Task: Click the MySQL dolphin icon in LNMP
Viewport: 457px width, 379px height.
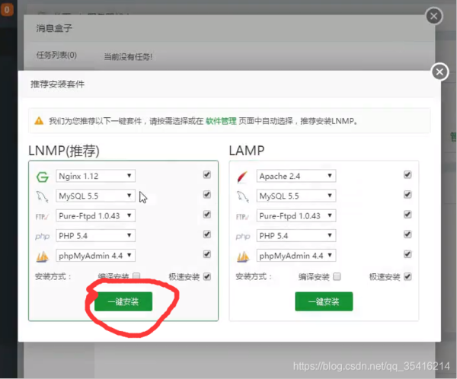Action: (42, 196)
